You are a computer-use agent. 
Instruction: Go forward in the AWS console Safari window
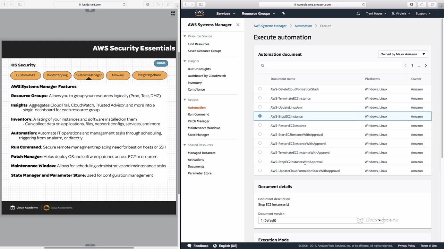tap(192, 4)
